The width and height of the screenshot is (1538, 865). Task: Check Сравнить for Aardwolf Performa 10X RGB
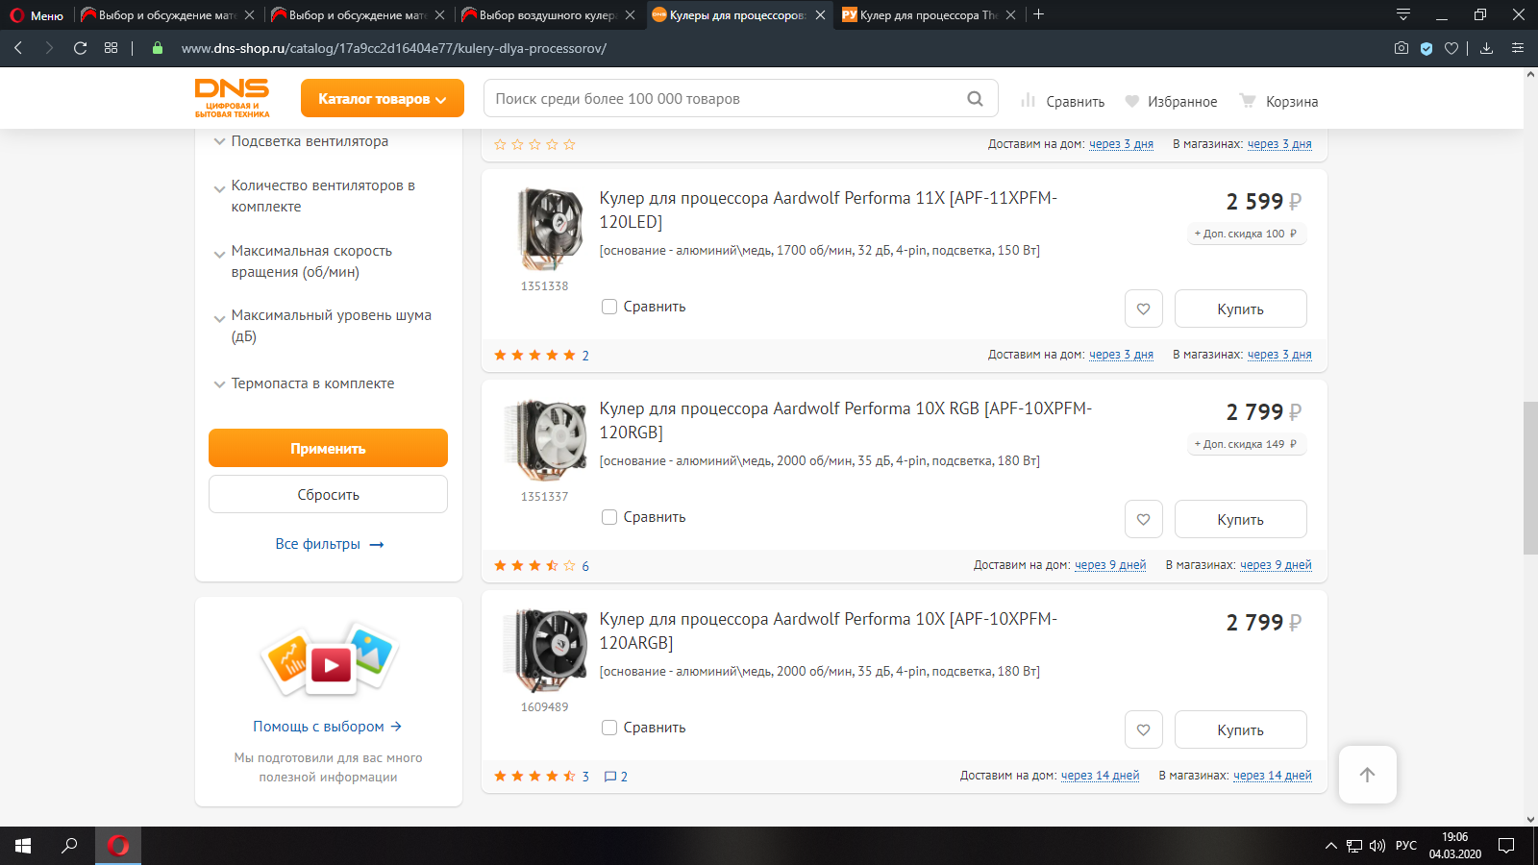click(x=609, y=517)
